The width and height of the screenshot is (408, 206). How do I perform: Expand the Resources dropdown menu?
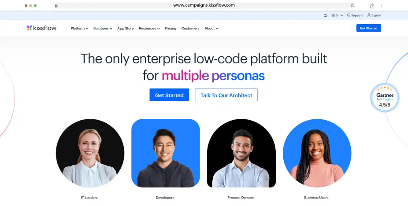click(149, 28)
